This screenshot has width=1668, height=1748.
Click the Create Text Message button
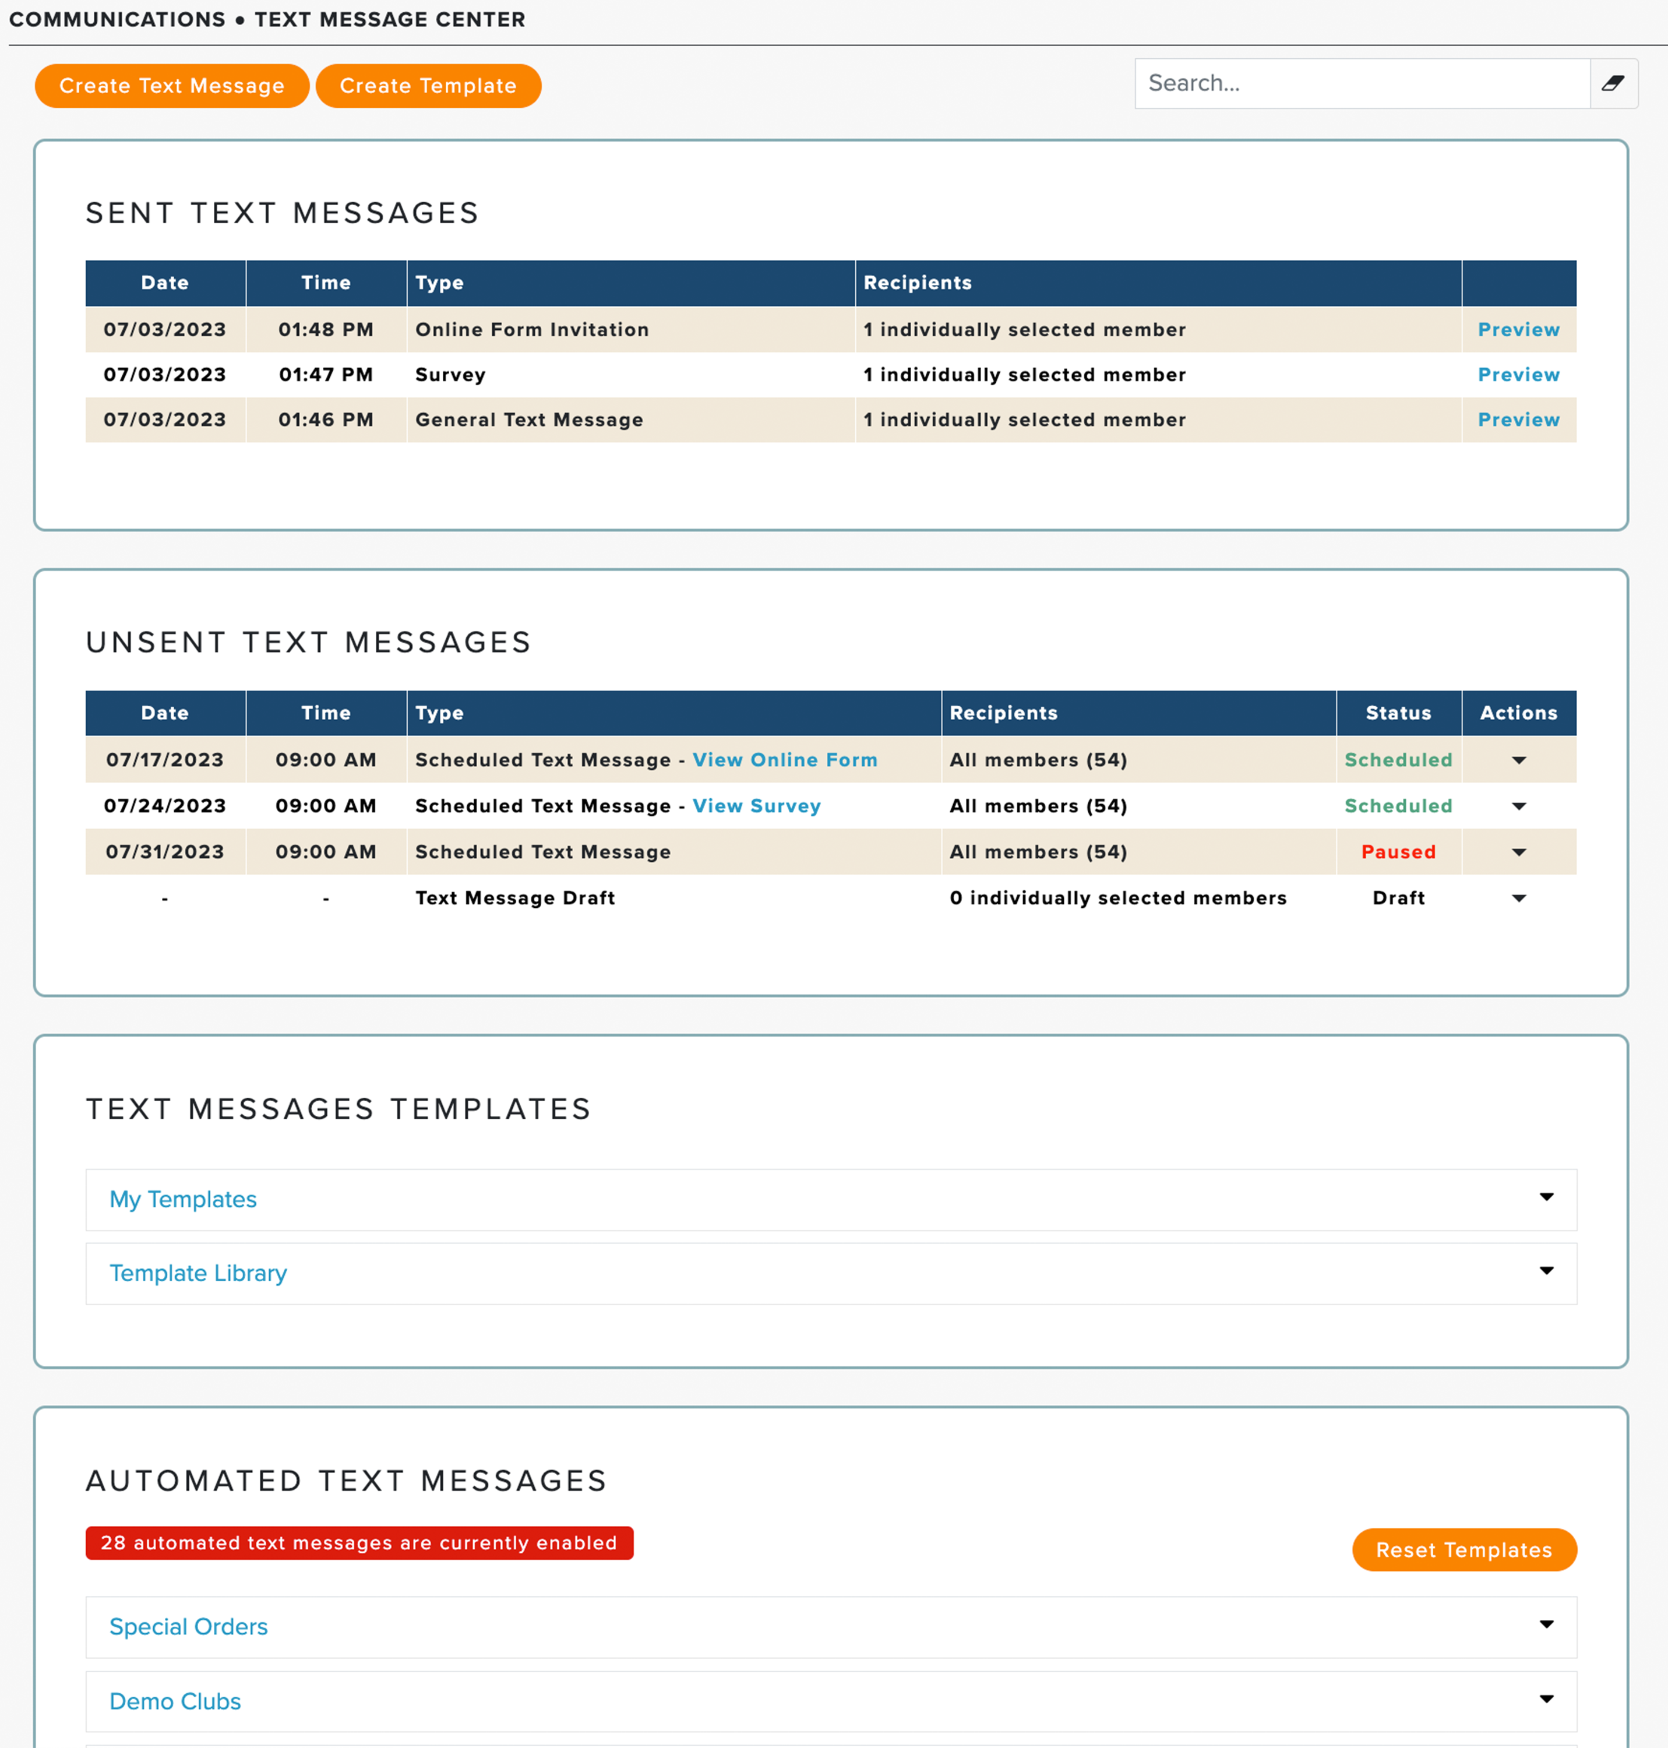[x=172, y=85]
